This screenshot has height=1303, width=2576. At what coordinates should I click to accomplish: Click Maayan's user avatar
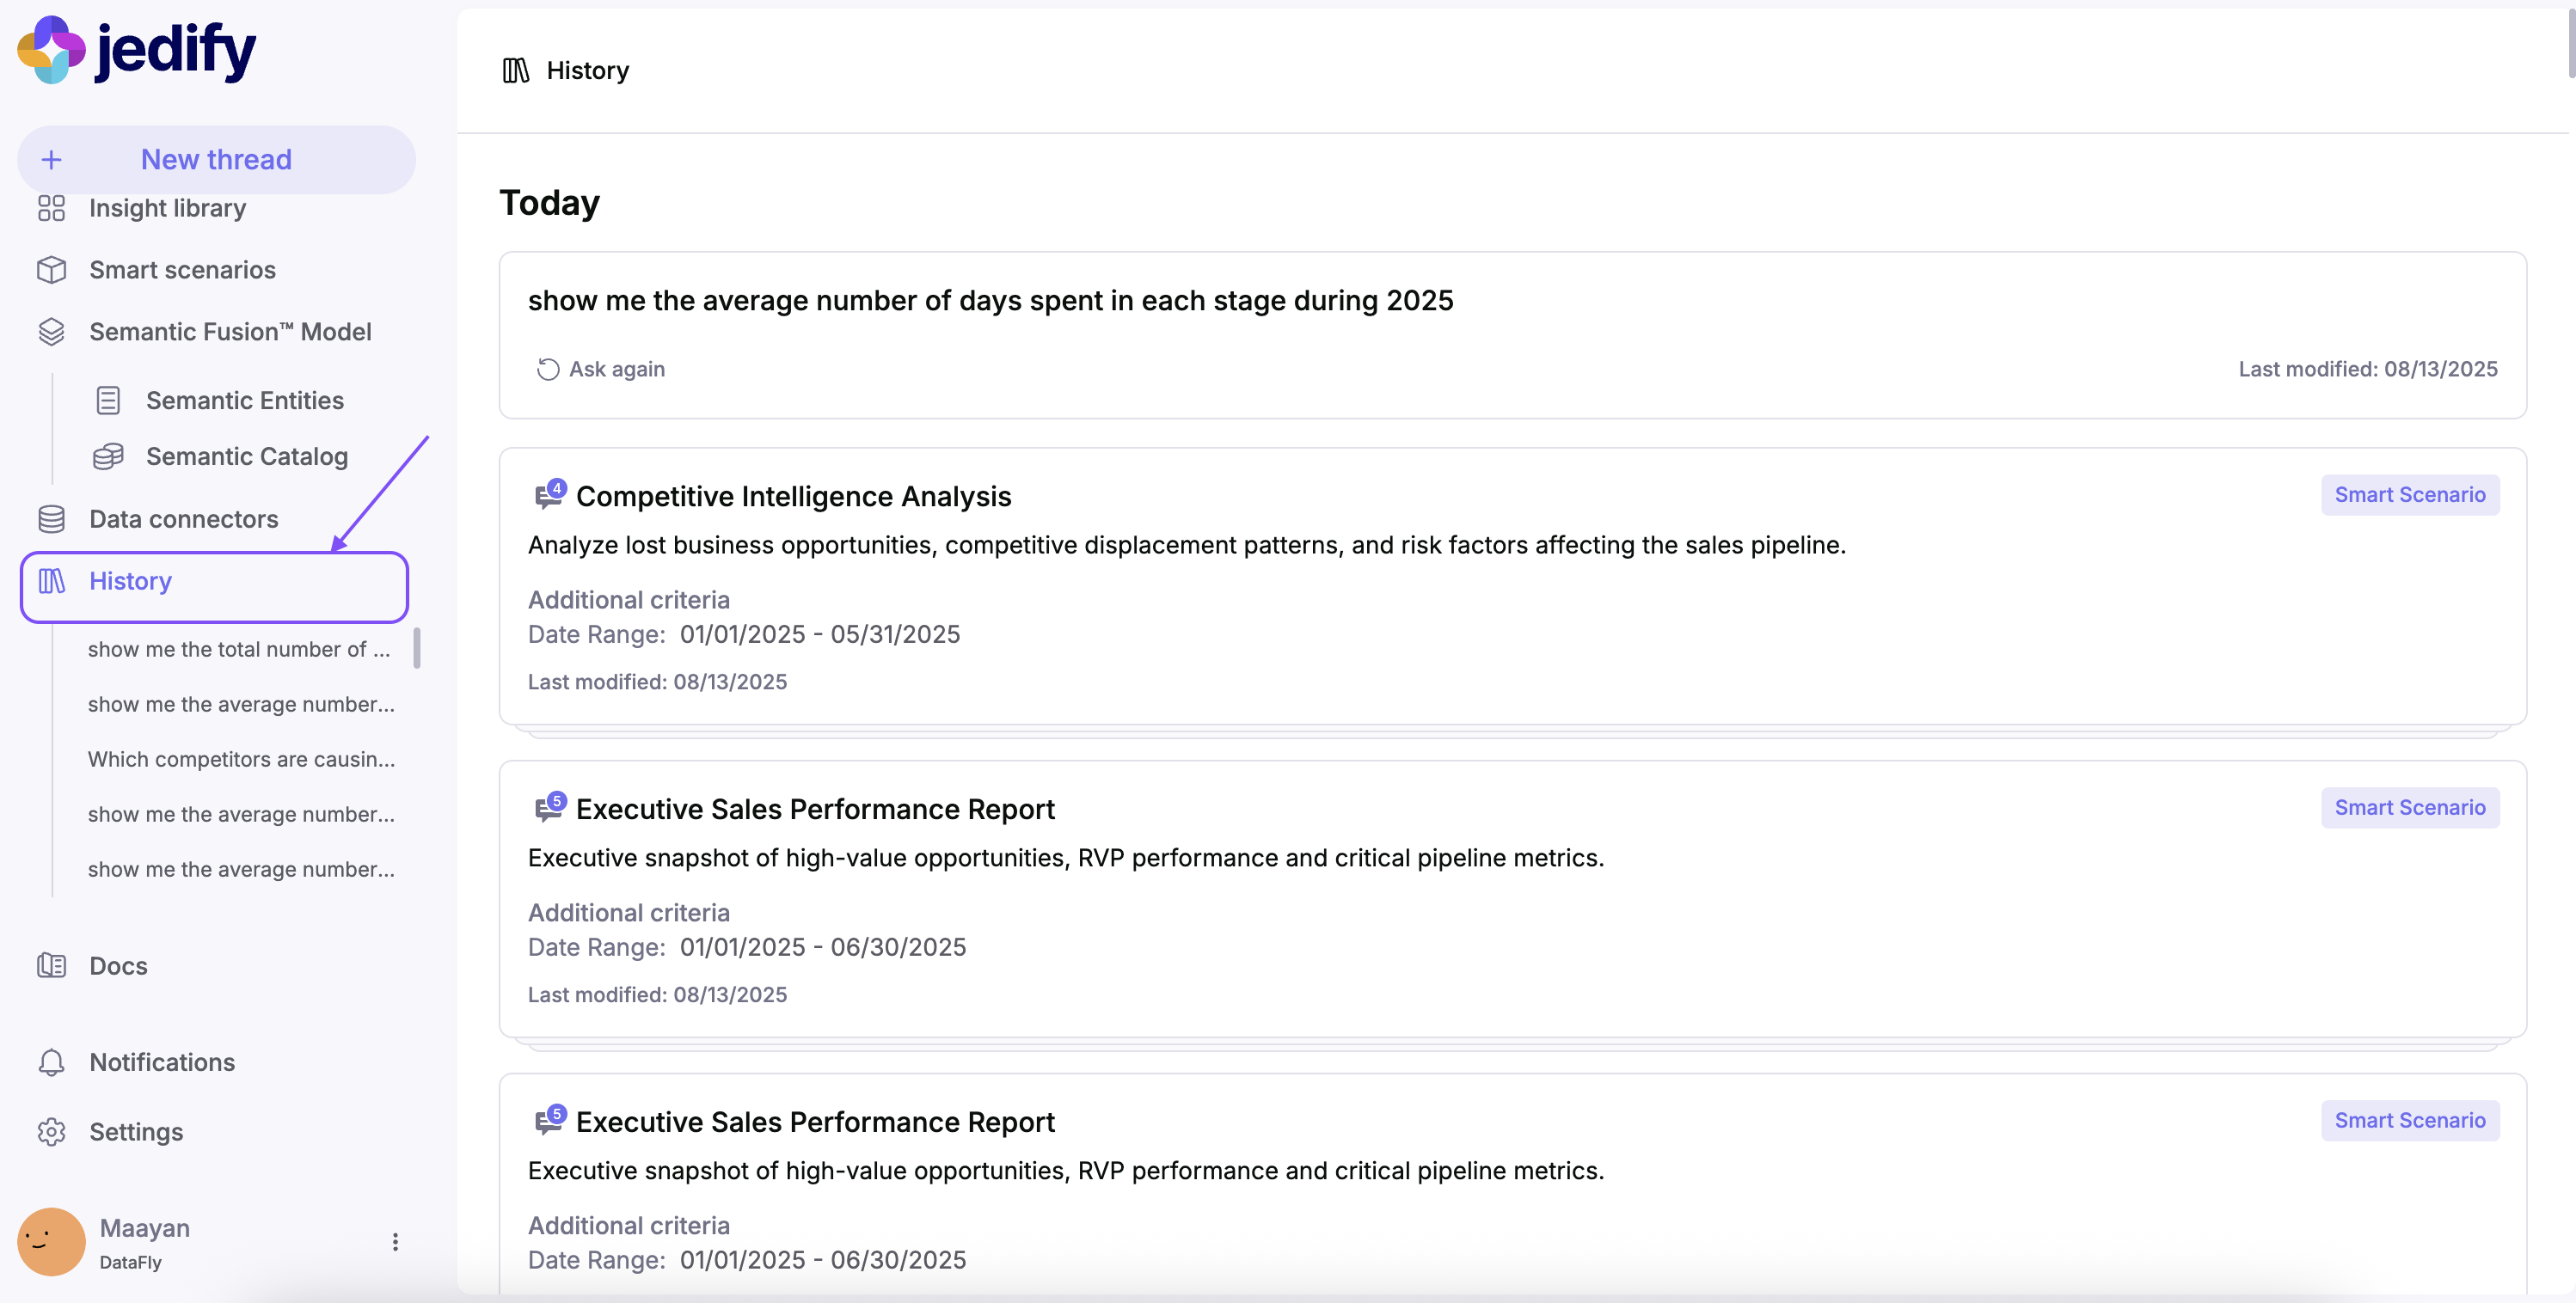coord(51,1242)
